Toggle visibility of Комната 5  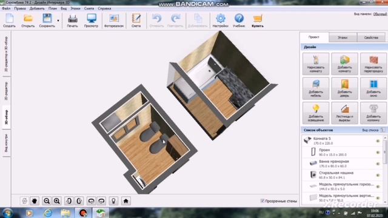(x=378, y=141)
